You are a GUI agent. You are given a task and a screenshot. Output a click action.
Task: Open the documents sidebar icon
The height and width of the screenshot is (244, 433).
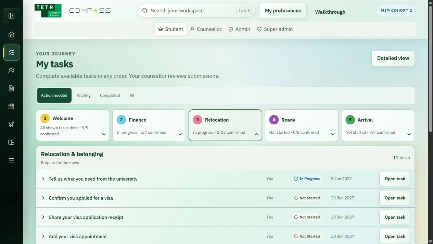tap(11, 88)
